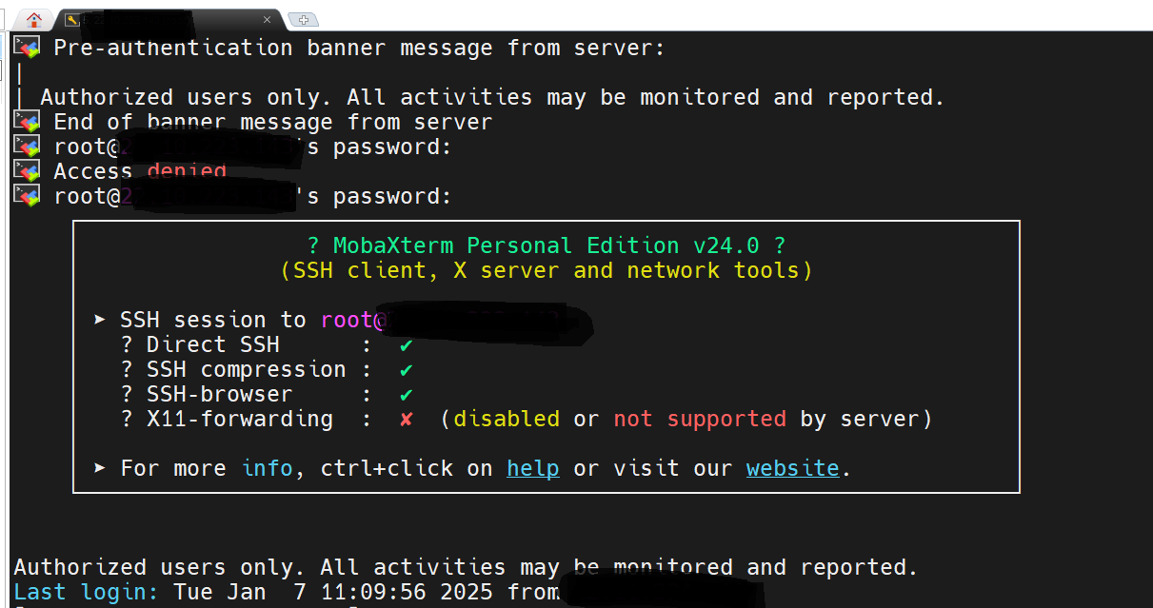The height and width of the screenshot is (608, 1153).
Task: Click 'Authorized users only' line inside the pre-authentication banner
Action: pyautogui.click(x=492, y=97)
